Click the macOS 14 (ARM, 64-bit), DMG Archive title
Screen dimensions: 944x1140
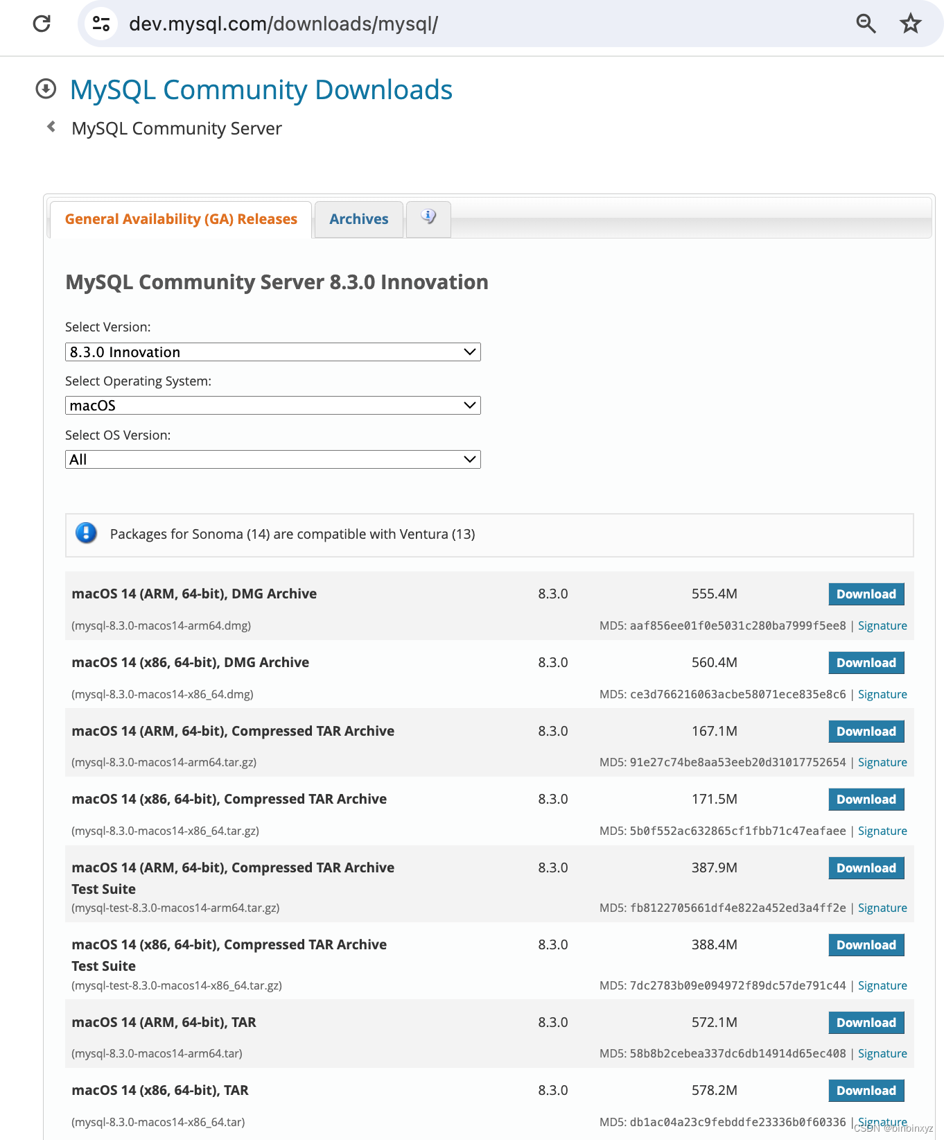[194, 594]
